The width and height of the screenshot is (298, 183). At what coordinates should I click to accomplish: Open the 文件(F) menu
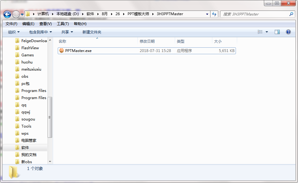11,24
